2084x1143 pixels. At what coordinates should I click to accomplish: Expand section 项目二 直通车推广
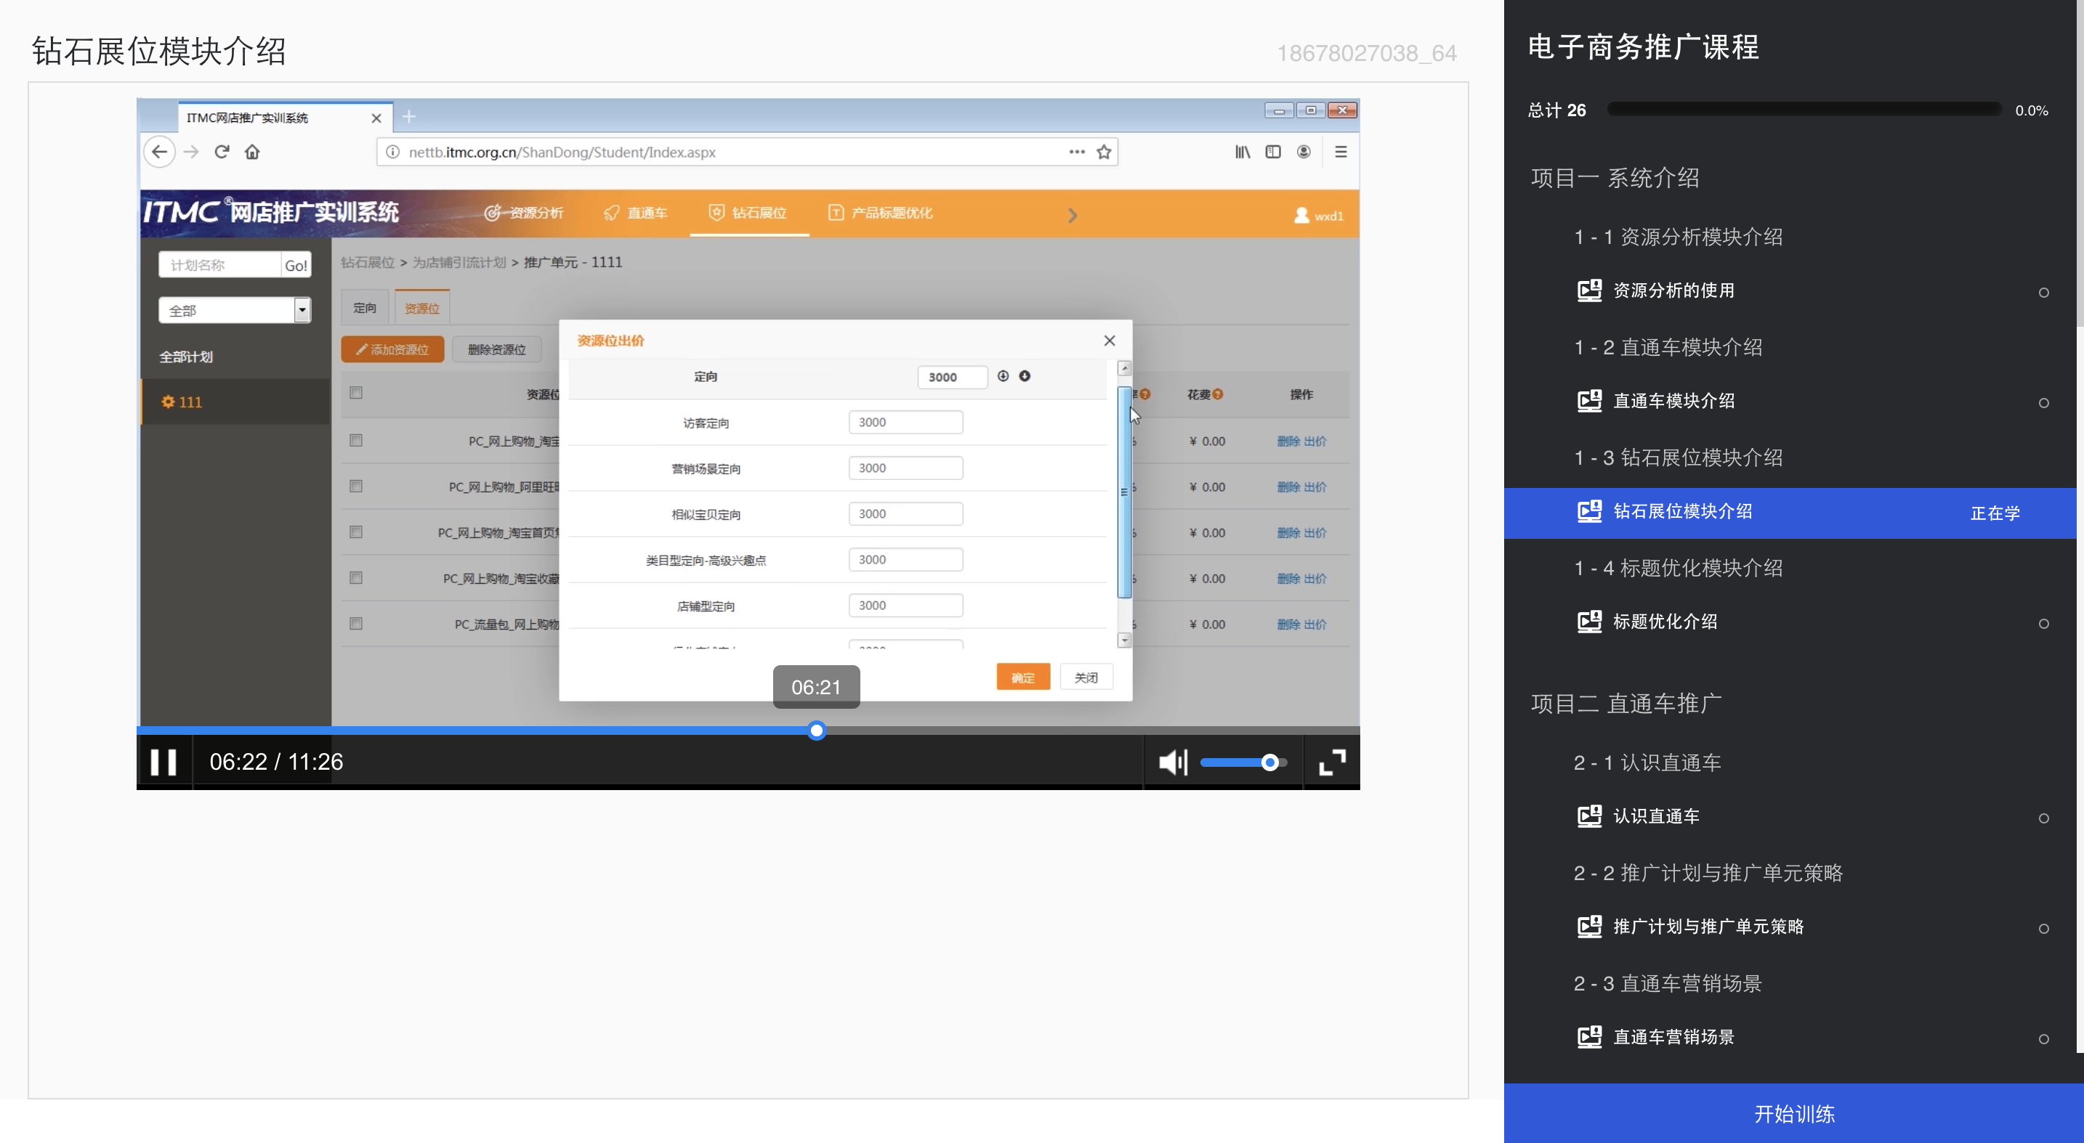click(x=1625, y=703)
